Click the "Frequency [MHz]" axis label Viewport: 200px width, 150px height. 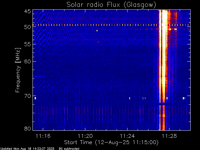(18, 70)
